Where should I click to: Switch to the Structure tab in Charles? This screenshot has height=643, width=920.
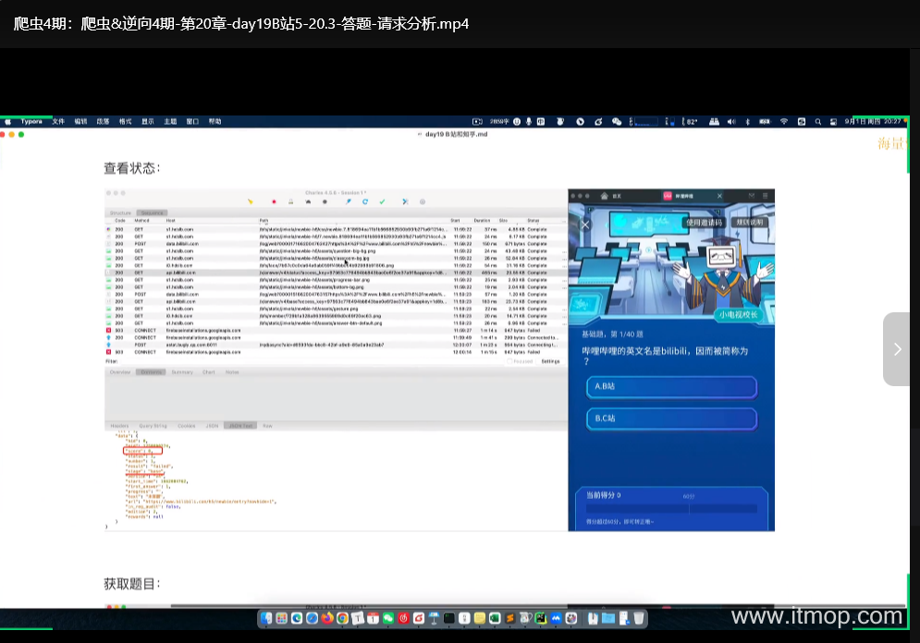pos(121,212)
